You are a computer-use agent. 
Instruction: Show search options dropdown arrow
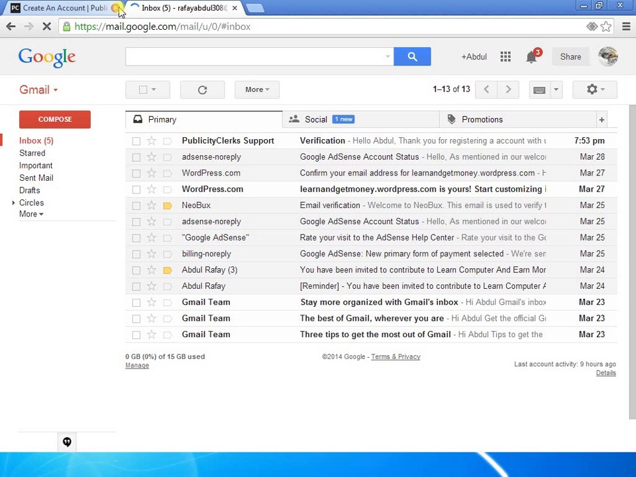(x=388, y=56)
